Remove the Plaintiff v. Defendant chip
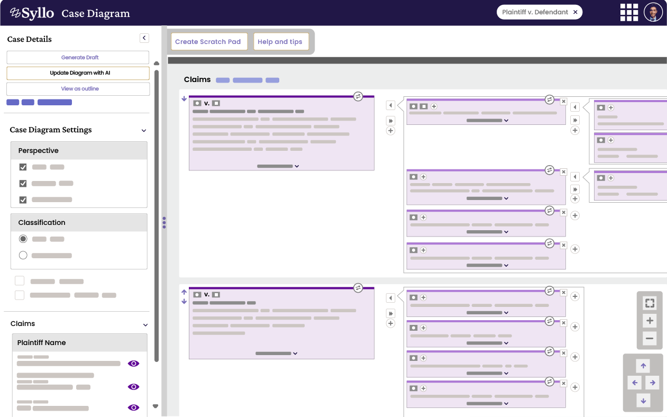Image resolution: width=667 pixels, height=417 pixels. coord(575,12)
